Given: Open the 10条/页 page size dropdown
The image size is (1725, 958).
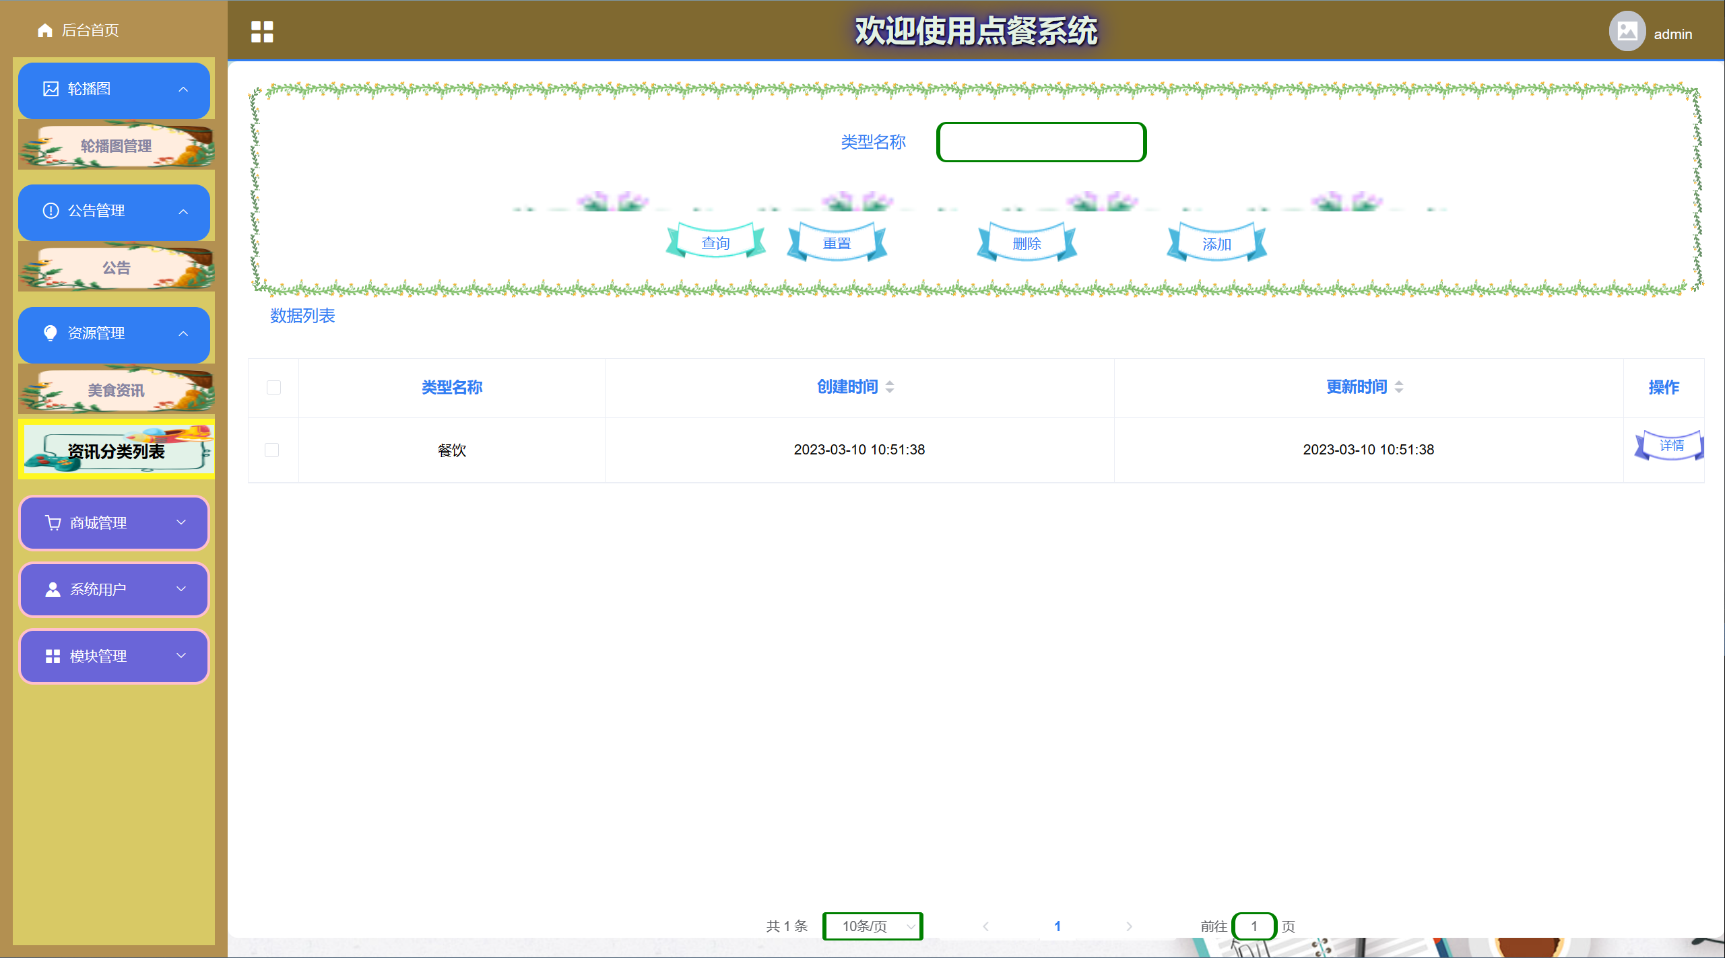Looking at the screenshot, I should 872,926.
